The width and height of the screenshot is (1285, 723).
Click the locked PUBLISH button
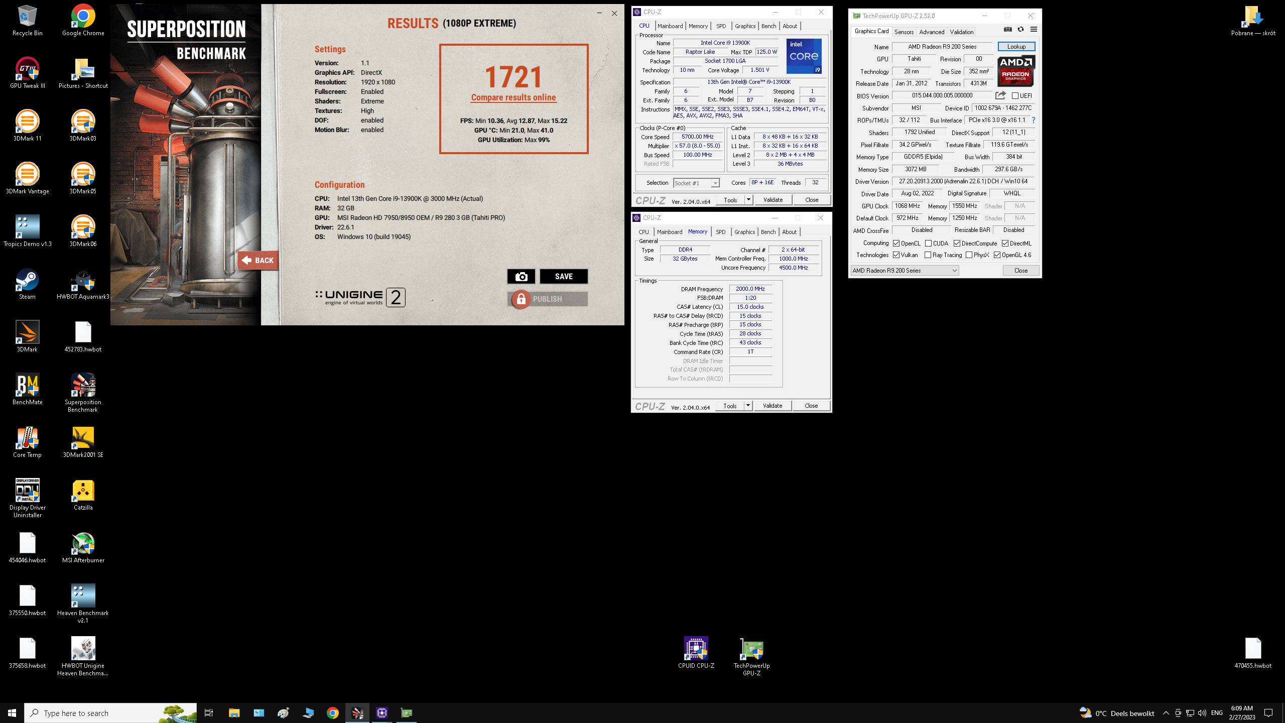(x=547, y=299)
